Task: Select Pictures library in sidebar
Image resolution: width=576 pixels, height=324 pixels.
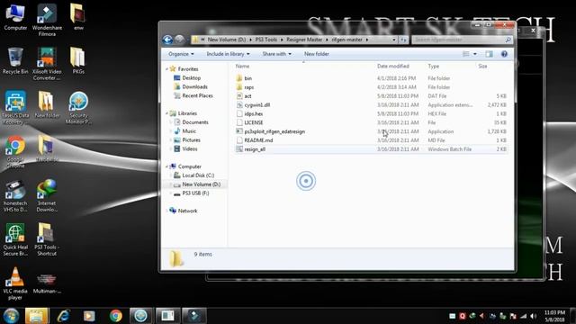Action: [x=191, y=140]
